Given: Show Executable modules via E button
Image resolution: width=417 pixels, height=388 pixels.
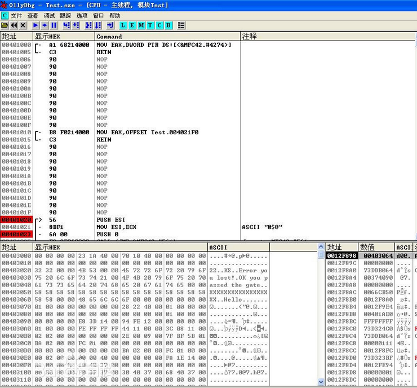Looking at the screenshot, I should pos(132,25).
